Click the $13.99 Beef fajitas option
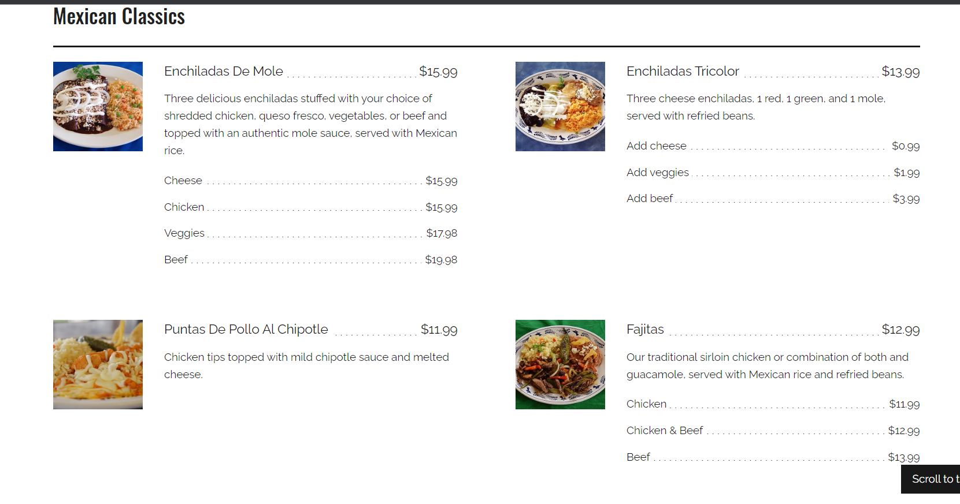Image resolution: width=960 pixels, height=504 pixels. pos(638,457)
